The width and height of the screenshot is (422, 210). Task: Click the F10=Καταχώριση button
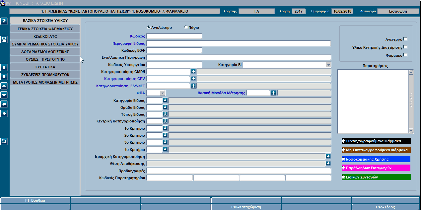(246, 207)
